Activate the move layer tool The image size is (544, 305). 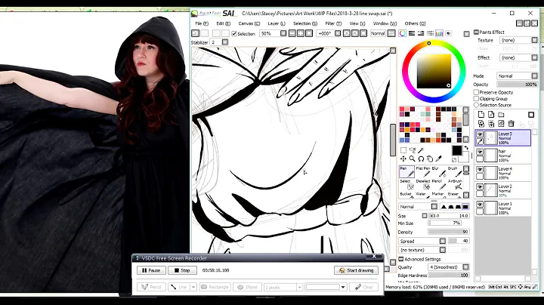click(x=403, y=159)
